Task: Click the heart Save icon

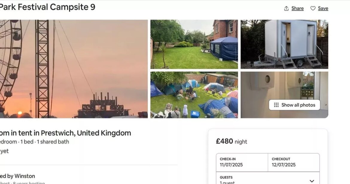Action: tap(313, 8)
